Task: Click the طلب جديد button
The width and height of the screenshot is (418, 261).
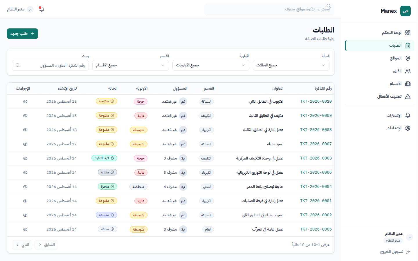Action: (22, 34)
